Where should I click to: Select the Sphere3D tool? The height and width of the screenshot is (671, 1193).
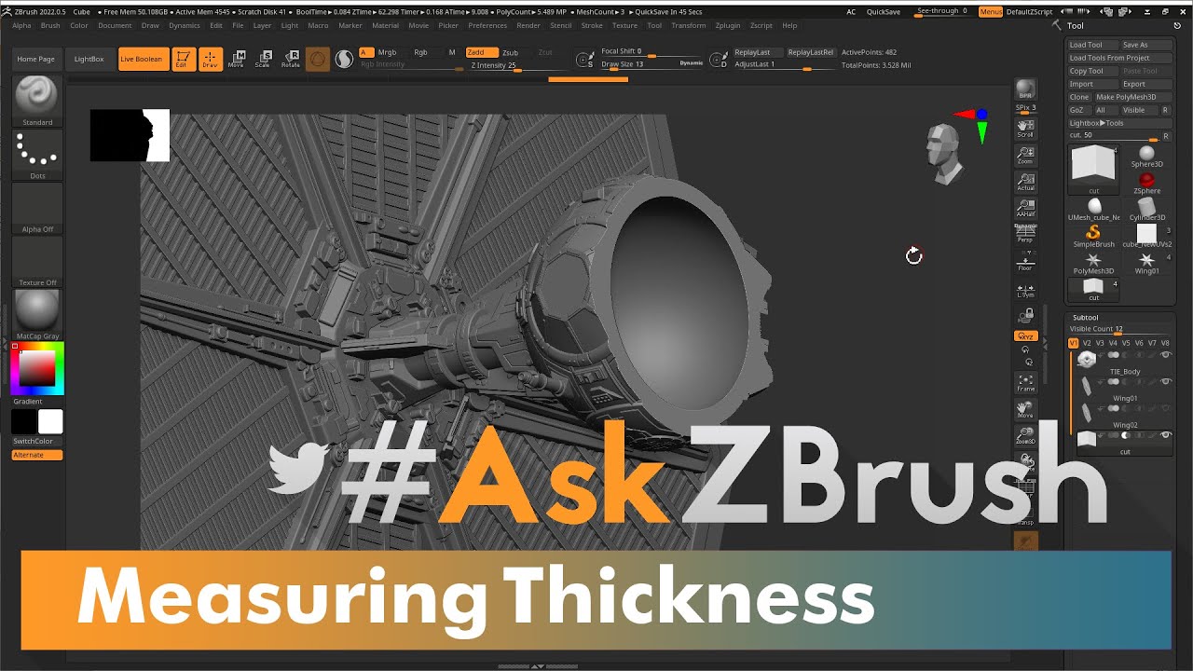pos(1147,157)
